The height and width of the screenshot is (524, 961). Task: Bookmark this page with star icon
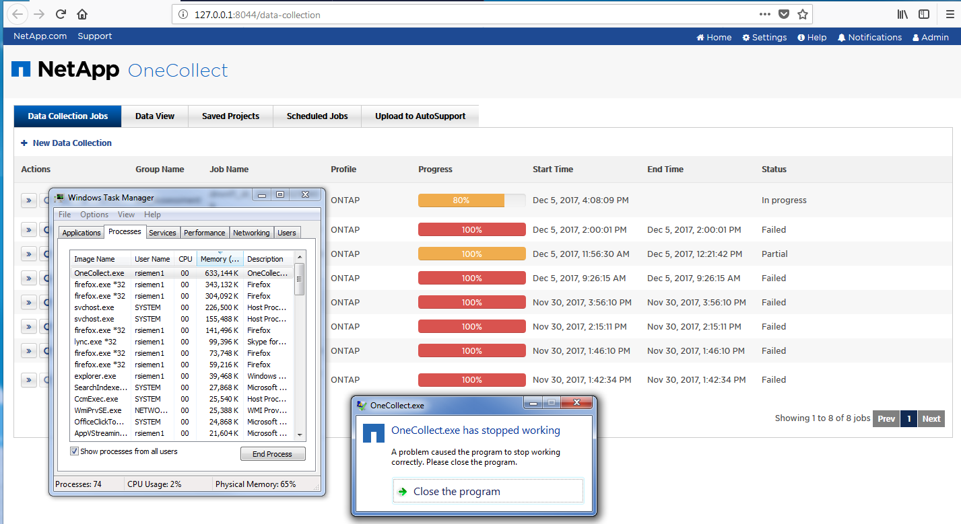click(802, 14)
